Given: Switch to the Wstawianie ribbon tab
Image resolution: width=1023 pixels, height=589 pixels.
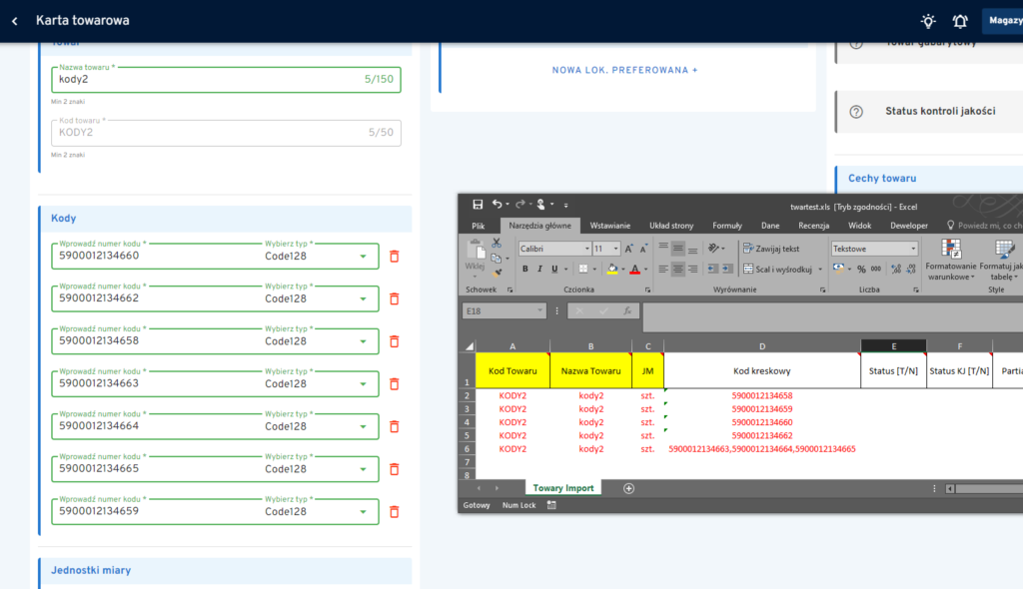Looking at the screenshot, I should pos(609,226).
